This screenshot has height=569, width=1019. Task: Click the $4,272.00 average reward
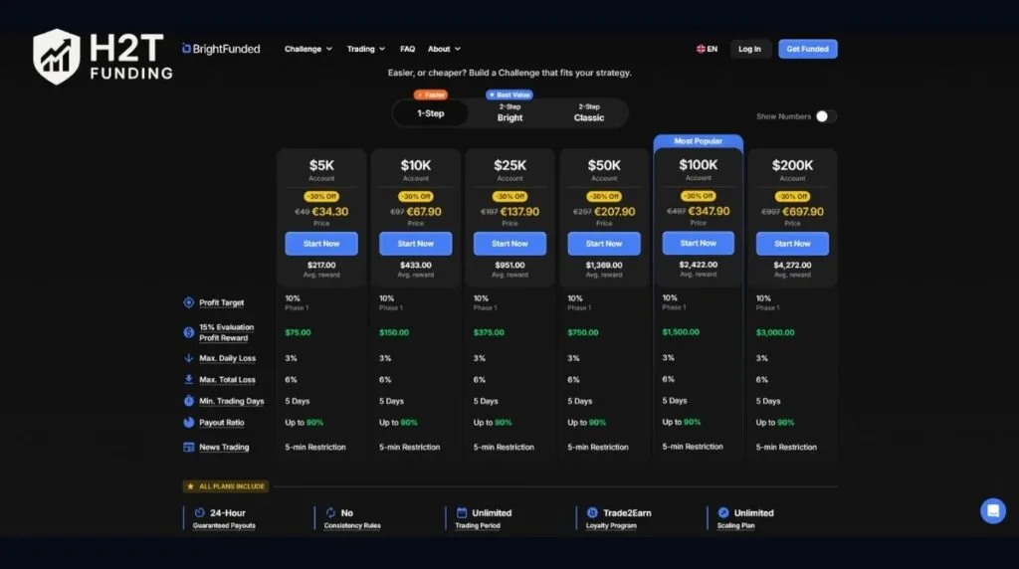click(x=792, y=265)
